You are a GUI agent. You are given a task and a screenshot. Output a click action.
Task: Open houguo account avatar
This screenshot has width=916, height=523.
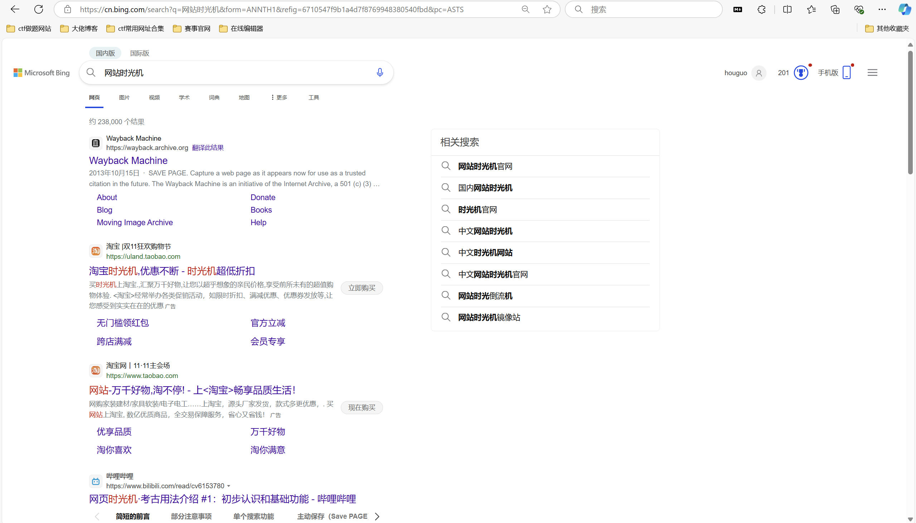(x=759, y=73)
